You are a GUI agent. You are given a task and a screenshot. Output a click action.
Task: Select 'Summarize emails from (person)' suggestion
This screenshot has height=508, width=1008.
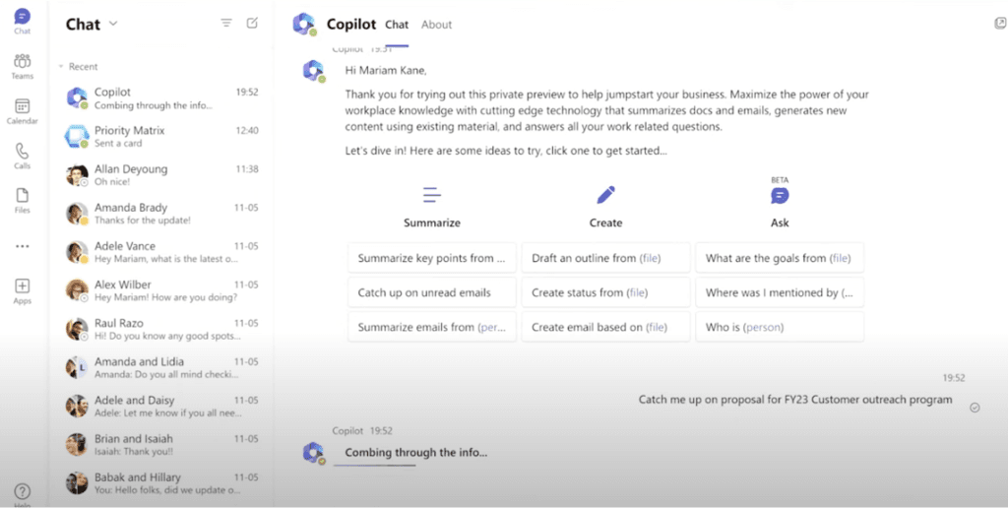click(432, 327)
